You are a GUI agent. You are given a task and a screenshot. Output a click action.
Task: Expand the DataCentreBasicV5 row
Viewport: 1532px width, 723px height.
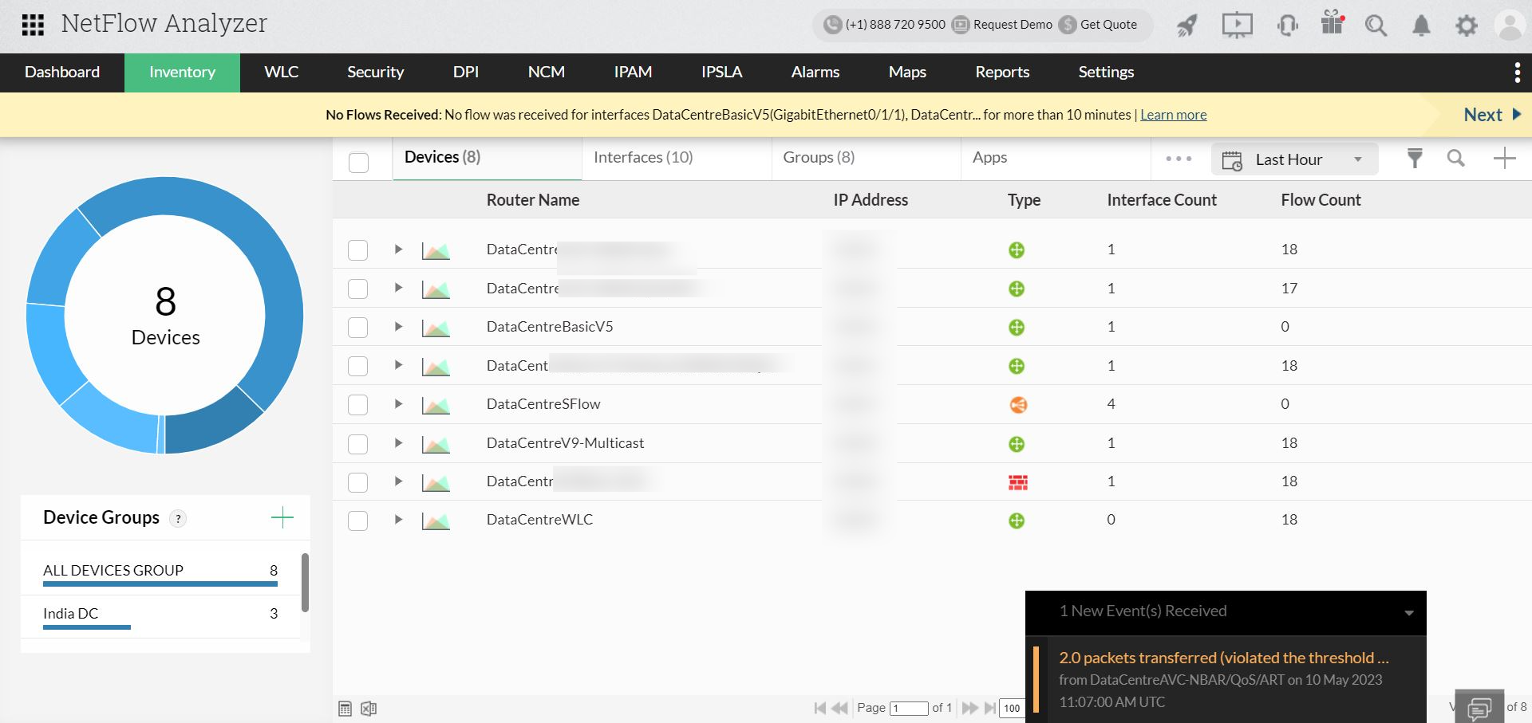pos(398,327)
